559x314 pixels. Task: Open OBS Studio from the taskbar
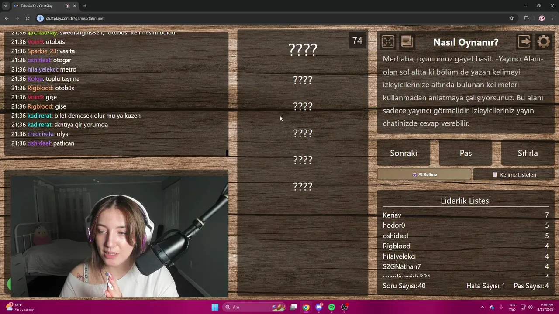click(345, 307)
